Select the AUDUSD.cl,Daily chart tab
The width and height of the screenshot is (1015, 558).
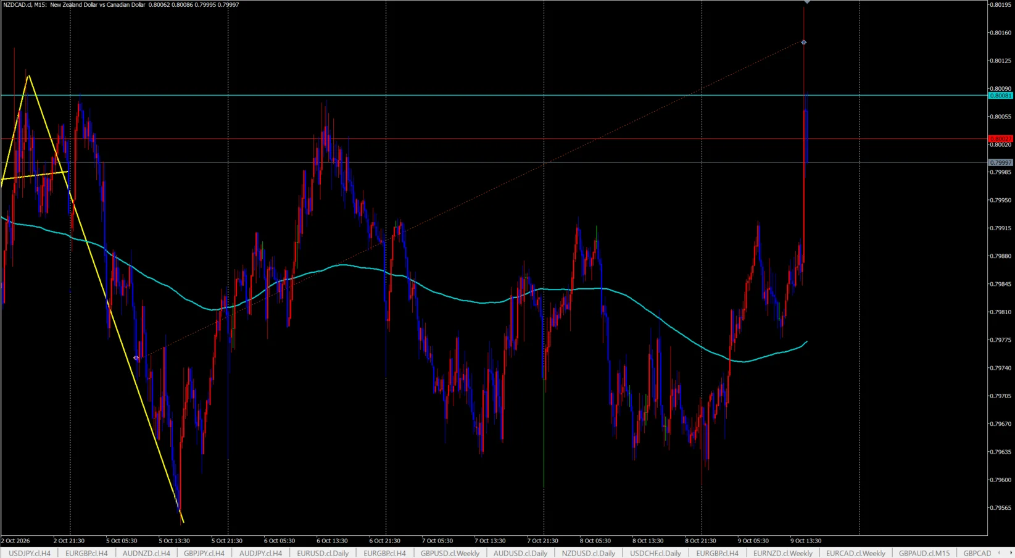point(520,553)
